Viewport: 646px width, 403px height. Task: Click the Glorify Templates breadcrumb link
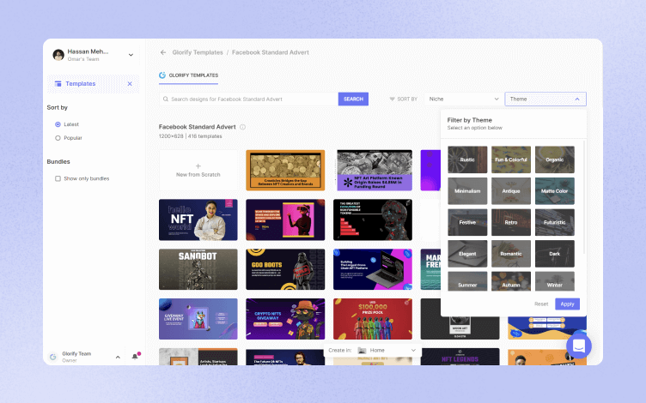198,52
